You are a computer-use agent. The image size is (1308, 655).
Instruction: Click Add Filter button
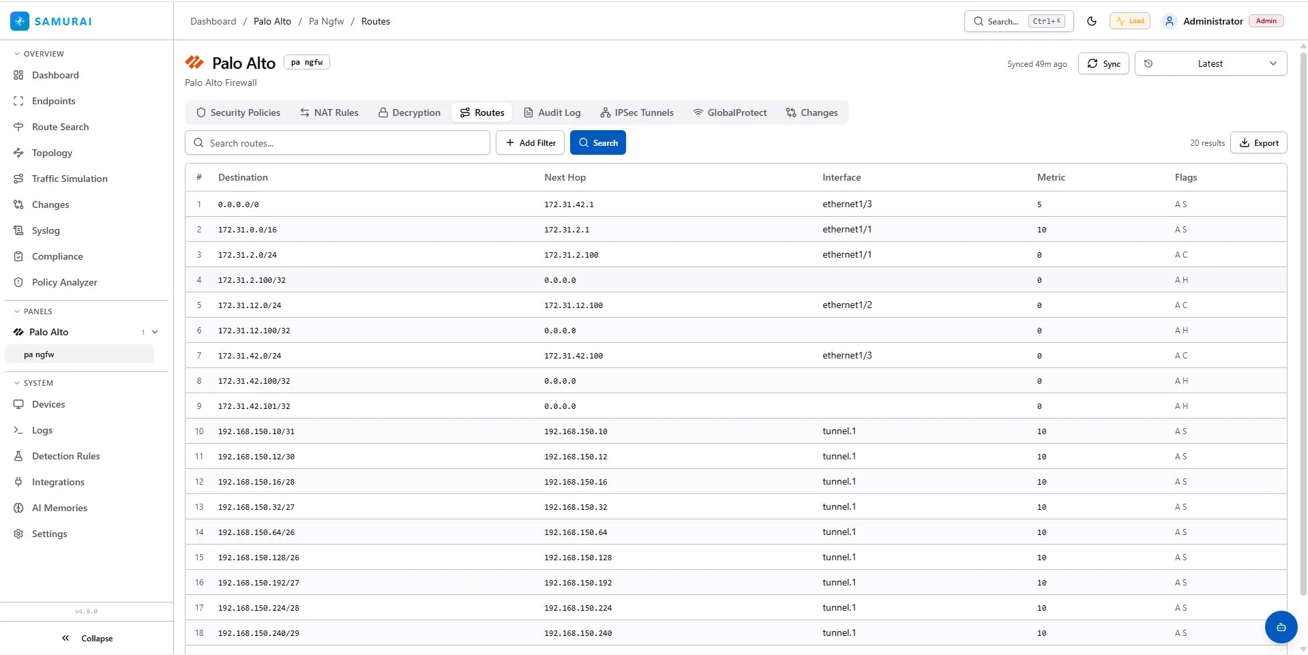coord(530,142)
